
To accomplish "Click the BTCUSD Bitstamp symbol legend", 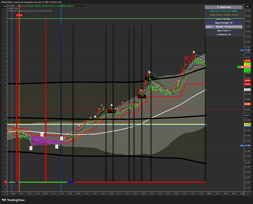I will coord(17,6).
